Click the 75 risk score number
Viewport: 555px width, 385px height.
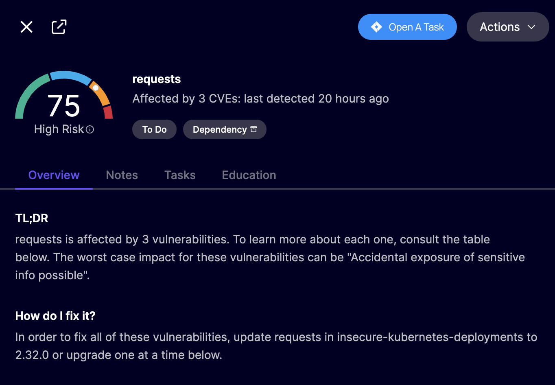64,106
